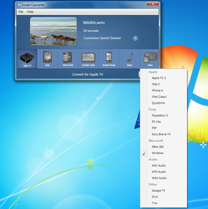Choose Apple TV 3 from the menu
208x209 pixels.
pos(164,78)
